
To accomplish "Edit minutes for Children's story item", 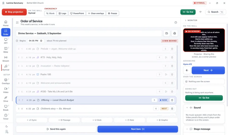I will (156, 109).
